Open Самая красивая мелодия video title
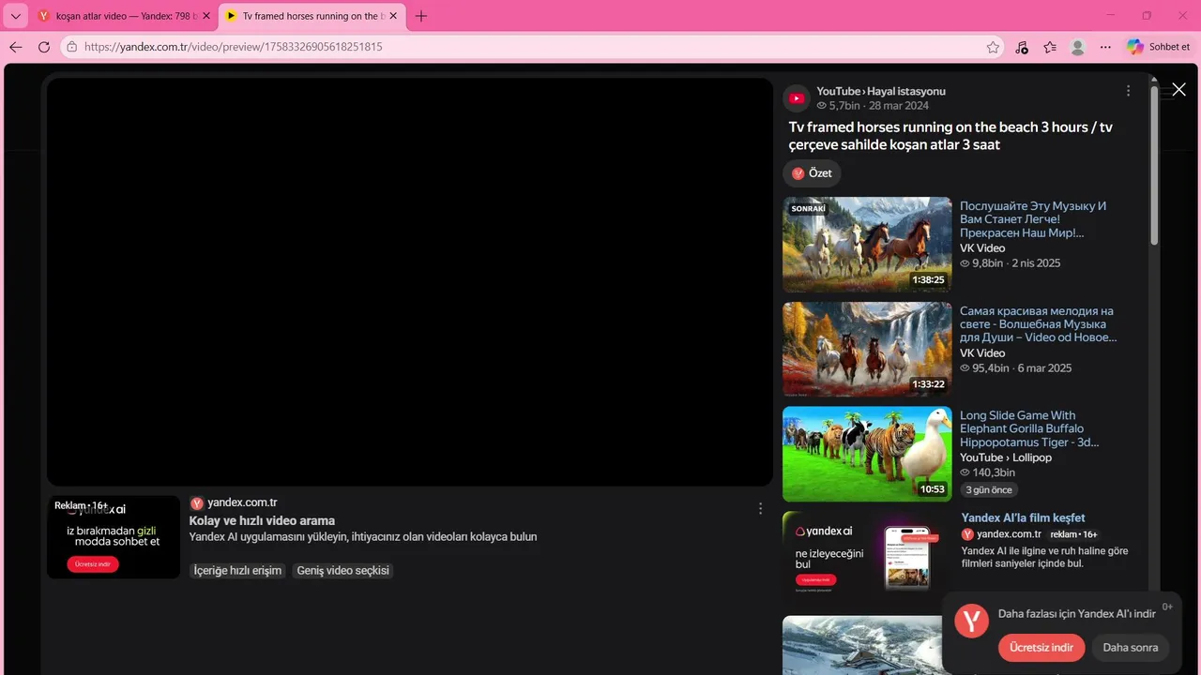This screenshot has width=1201, height=675. point(1039,324)
